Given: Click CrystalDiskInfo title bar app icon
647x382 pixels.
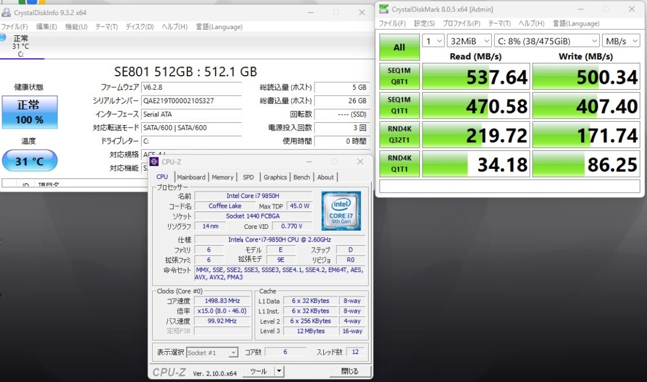Looking at the screenshot, I should pyautogui.click(x=6, y=12).
